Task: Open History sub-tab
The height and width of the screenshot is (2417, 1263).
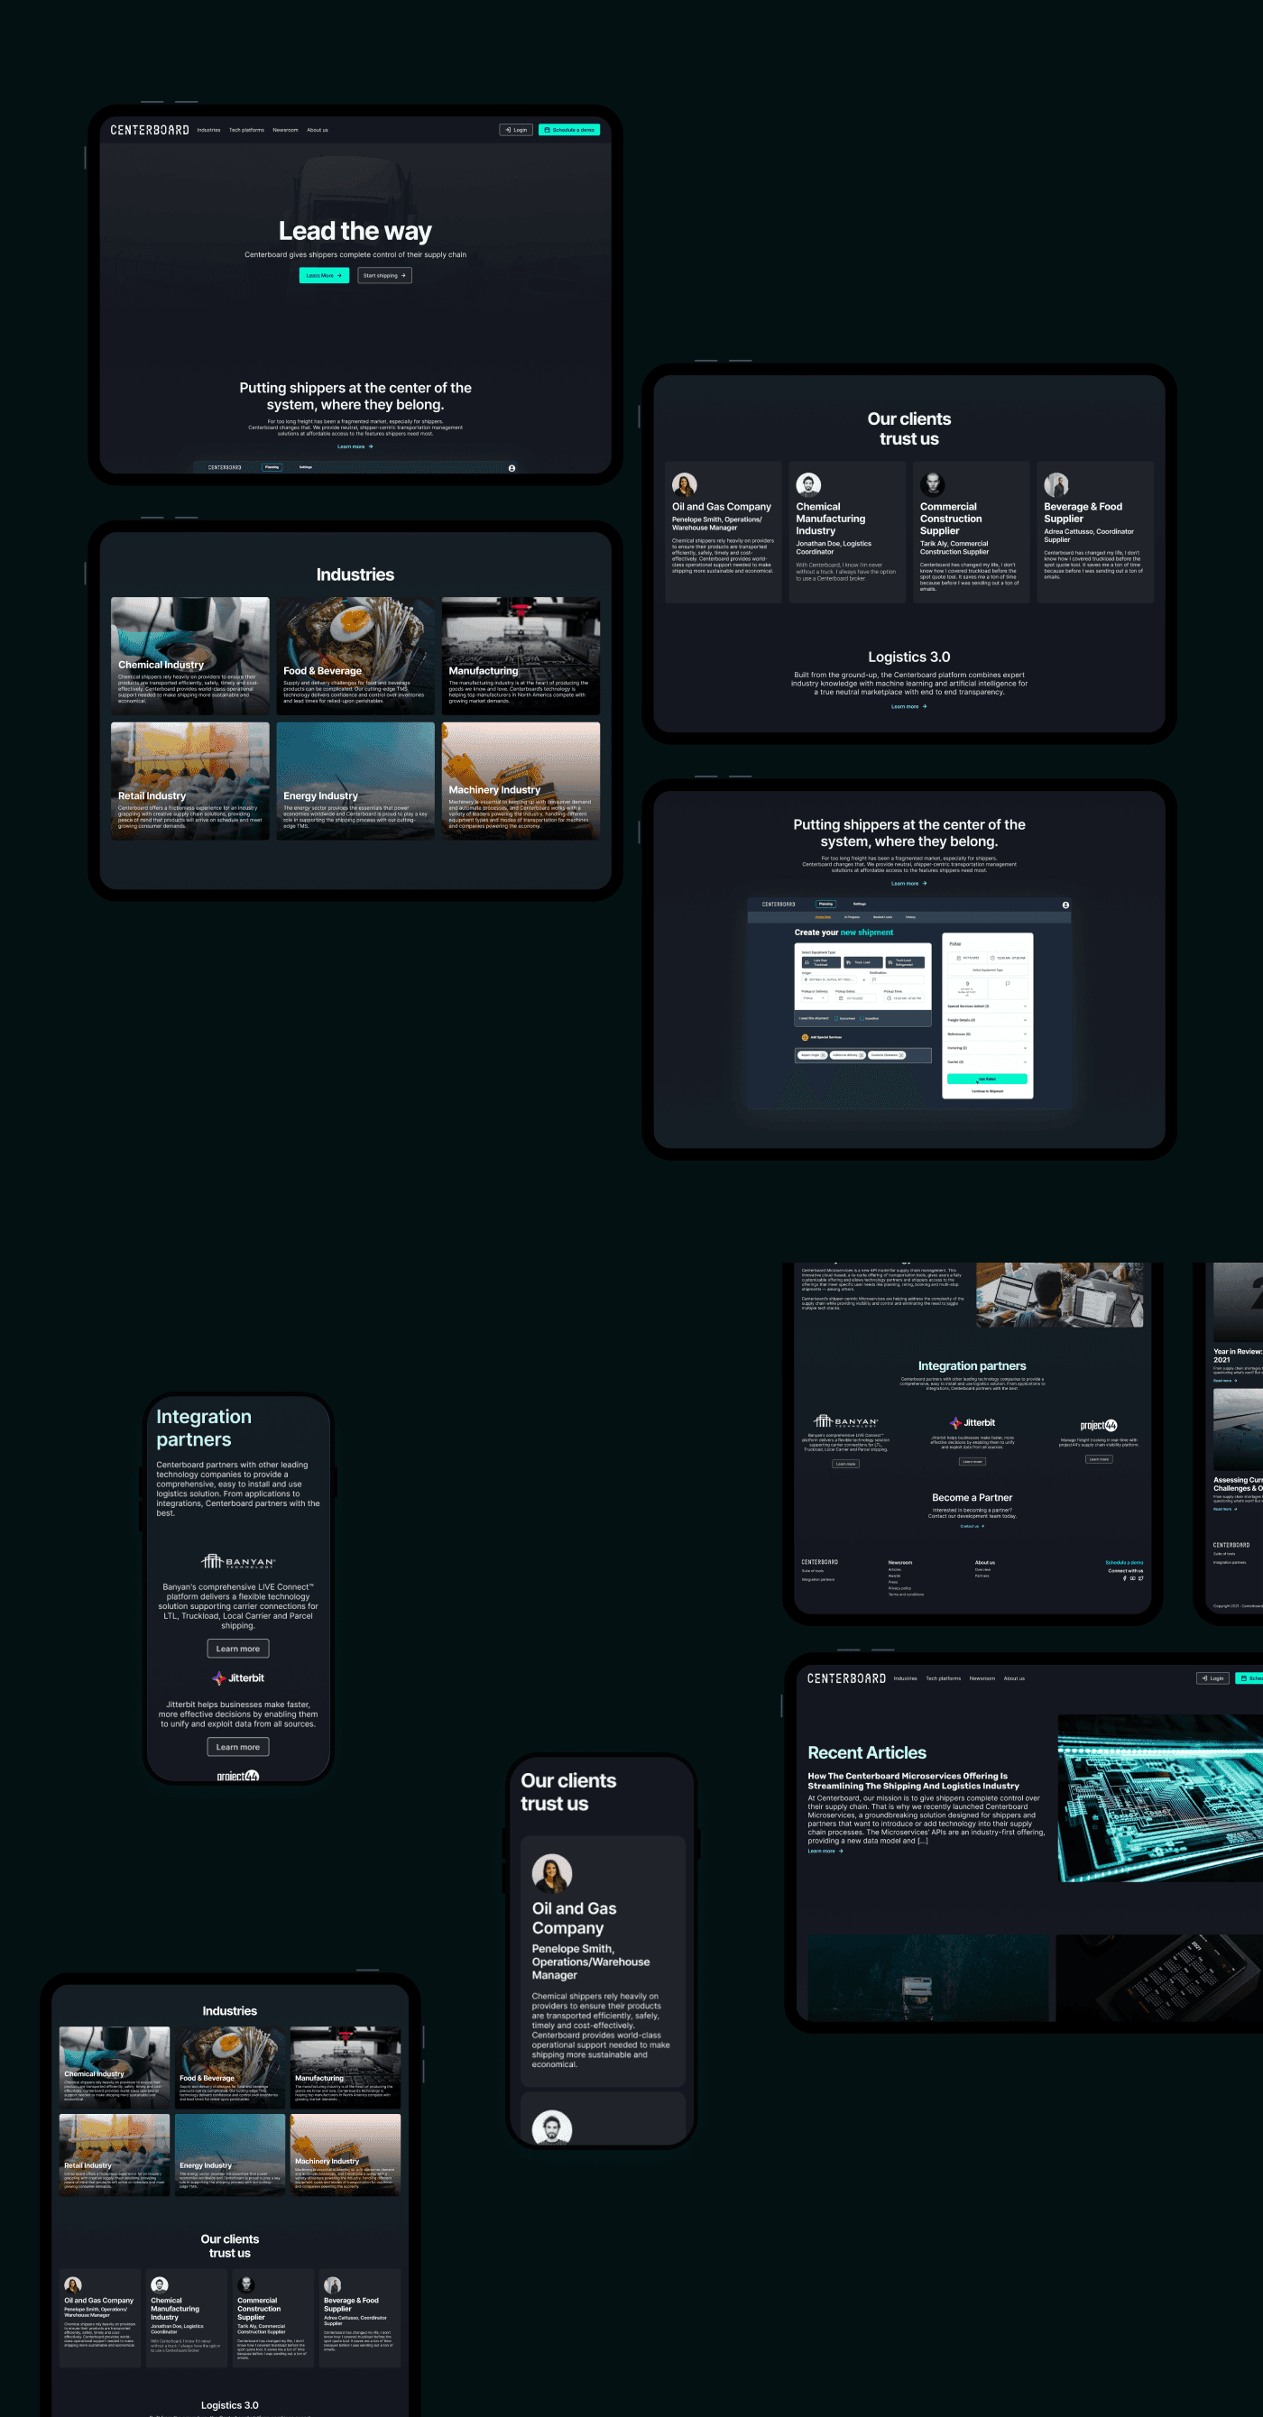Action: pyautogui.click(x=911, y=917)
